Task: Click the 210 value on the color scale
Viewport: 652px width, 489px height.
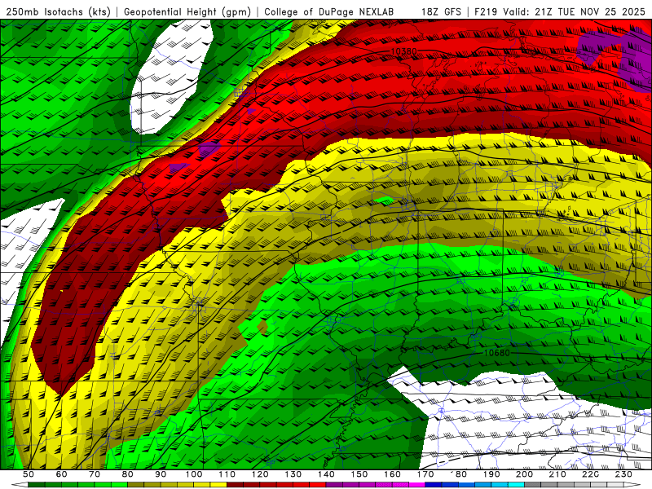Action: pos(557,474)
